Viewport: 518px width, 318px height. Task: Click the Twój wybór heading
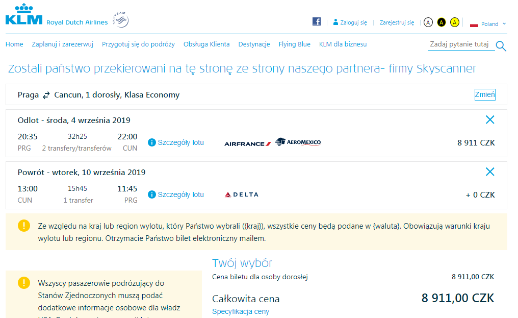tap(242, 263)
